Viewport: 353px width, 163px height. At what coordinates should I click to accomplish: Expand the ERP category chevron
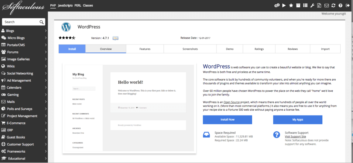(46, 130)
